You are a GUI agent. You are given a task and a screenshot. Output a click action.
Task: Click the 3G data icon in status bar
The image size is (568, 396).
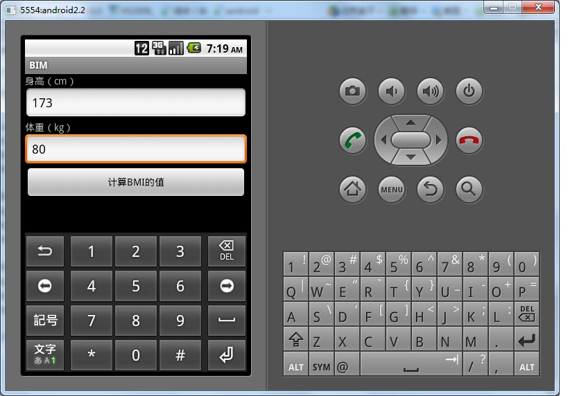coord(159,48)
